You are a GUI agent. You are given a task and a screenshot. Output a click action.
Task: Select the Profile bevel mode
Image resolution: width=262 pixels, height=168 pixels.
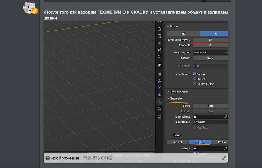(x=222, y=142)
